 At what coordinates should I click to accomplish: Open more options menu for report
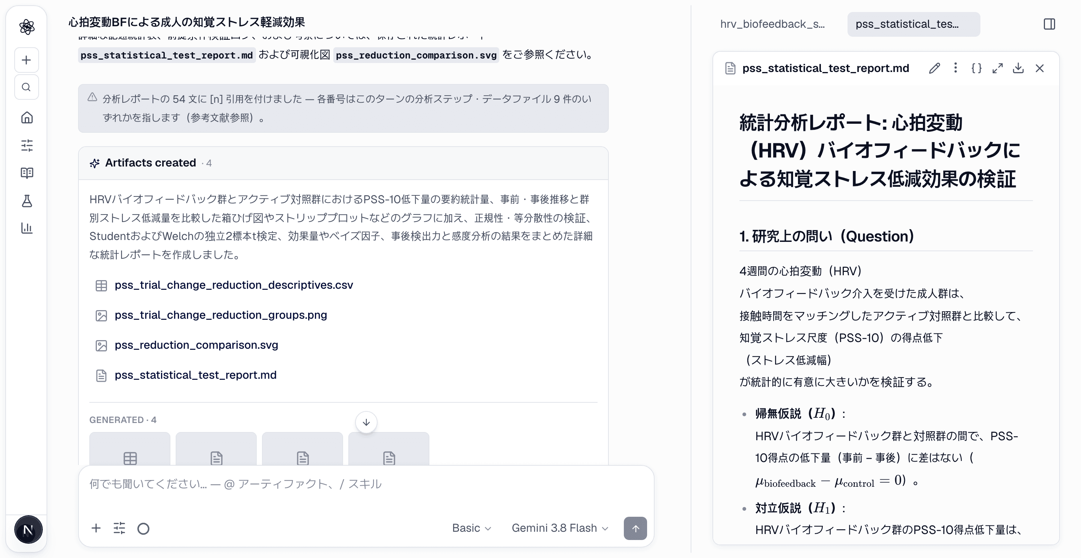tap(956, 68)
